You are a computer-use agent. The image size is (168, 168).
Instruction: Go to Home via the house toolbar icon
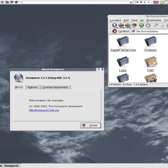click(x=134, y=25)
